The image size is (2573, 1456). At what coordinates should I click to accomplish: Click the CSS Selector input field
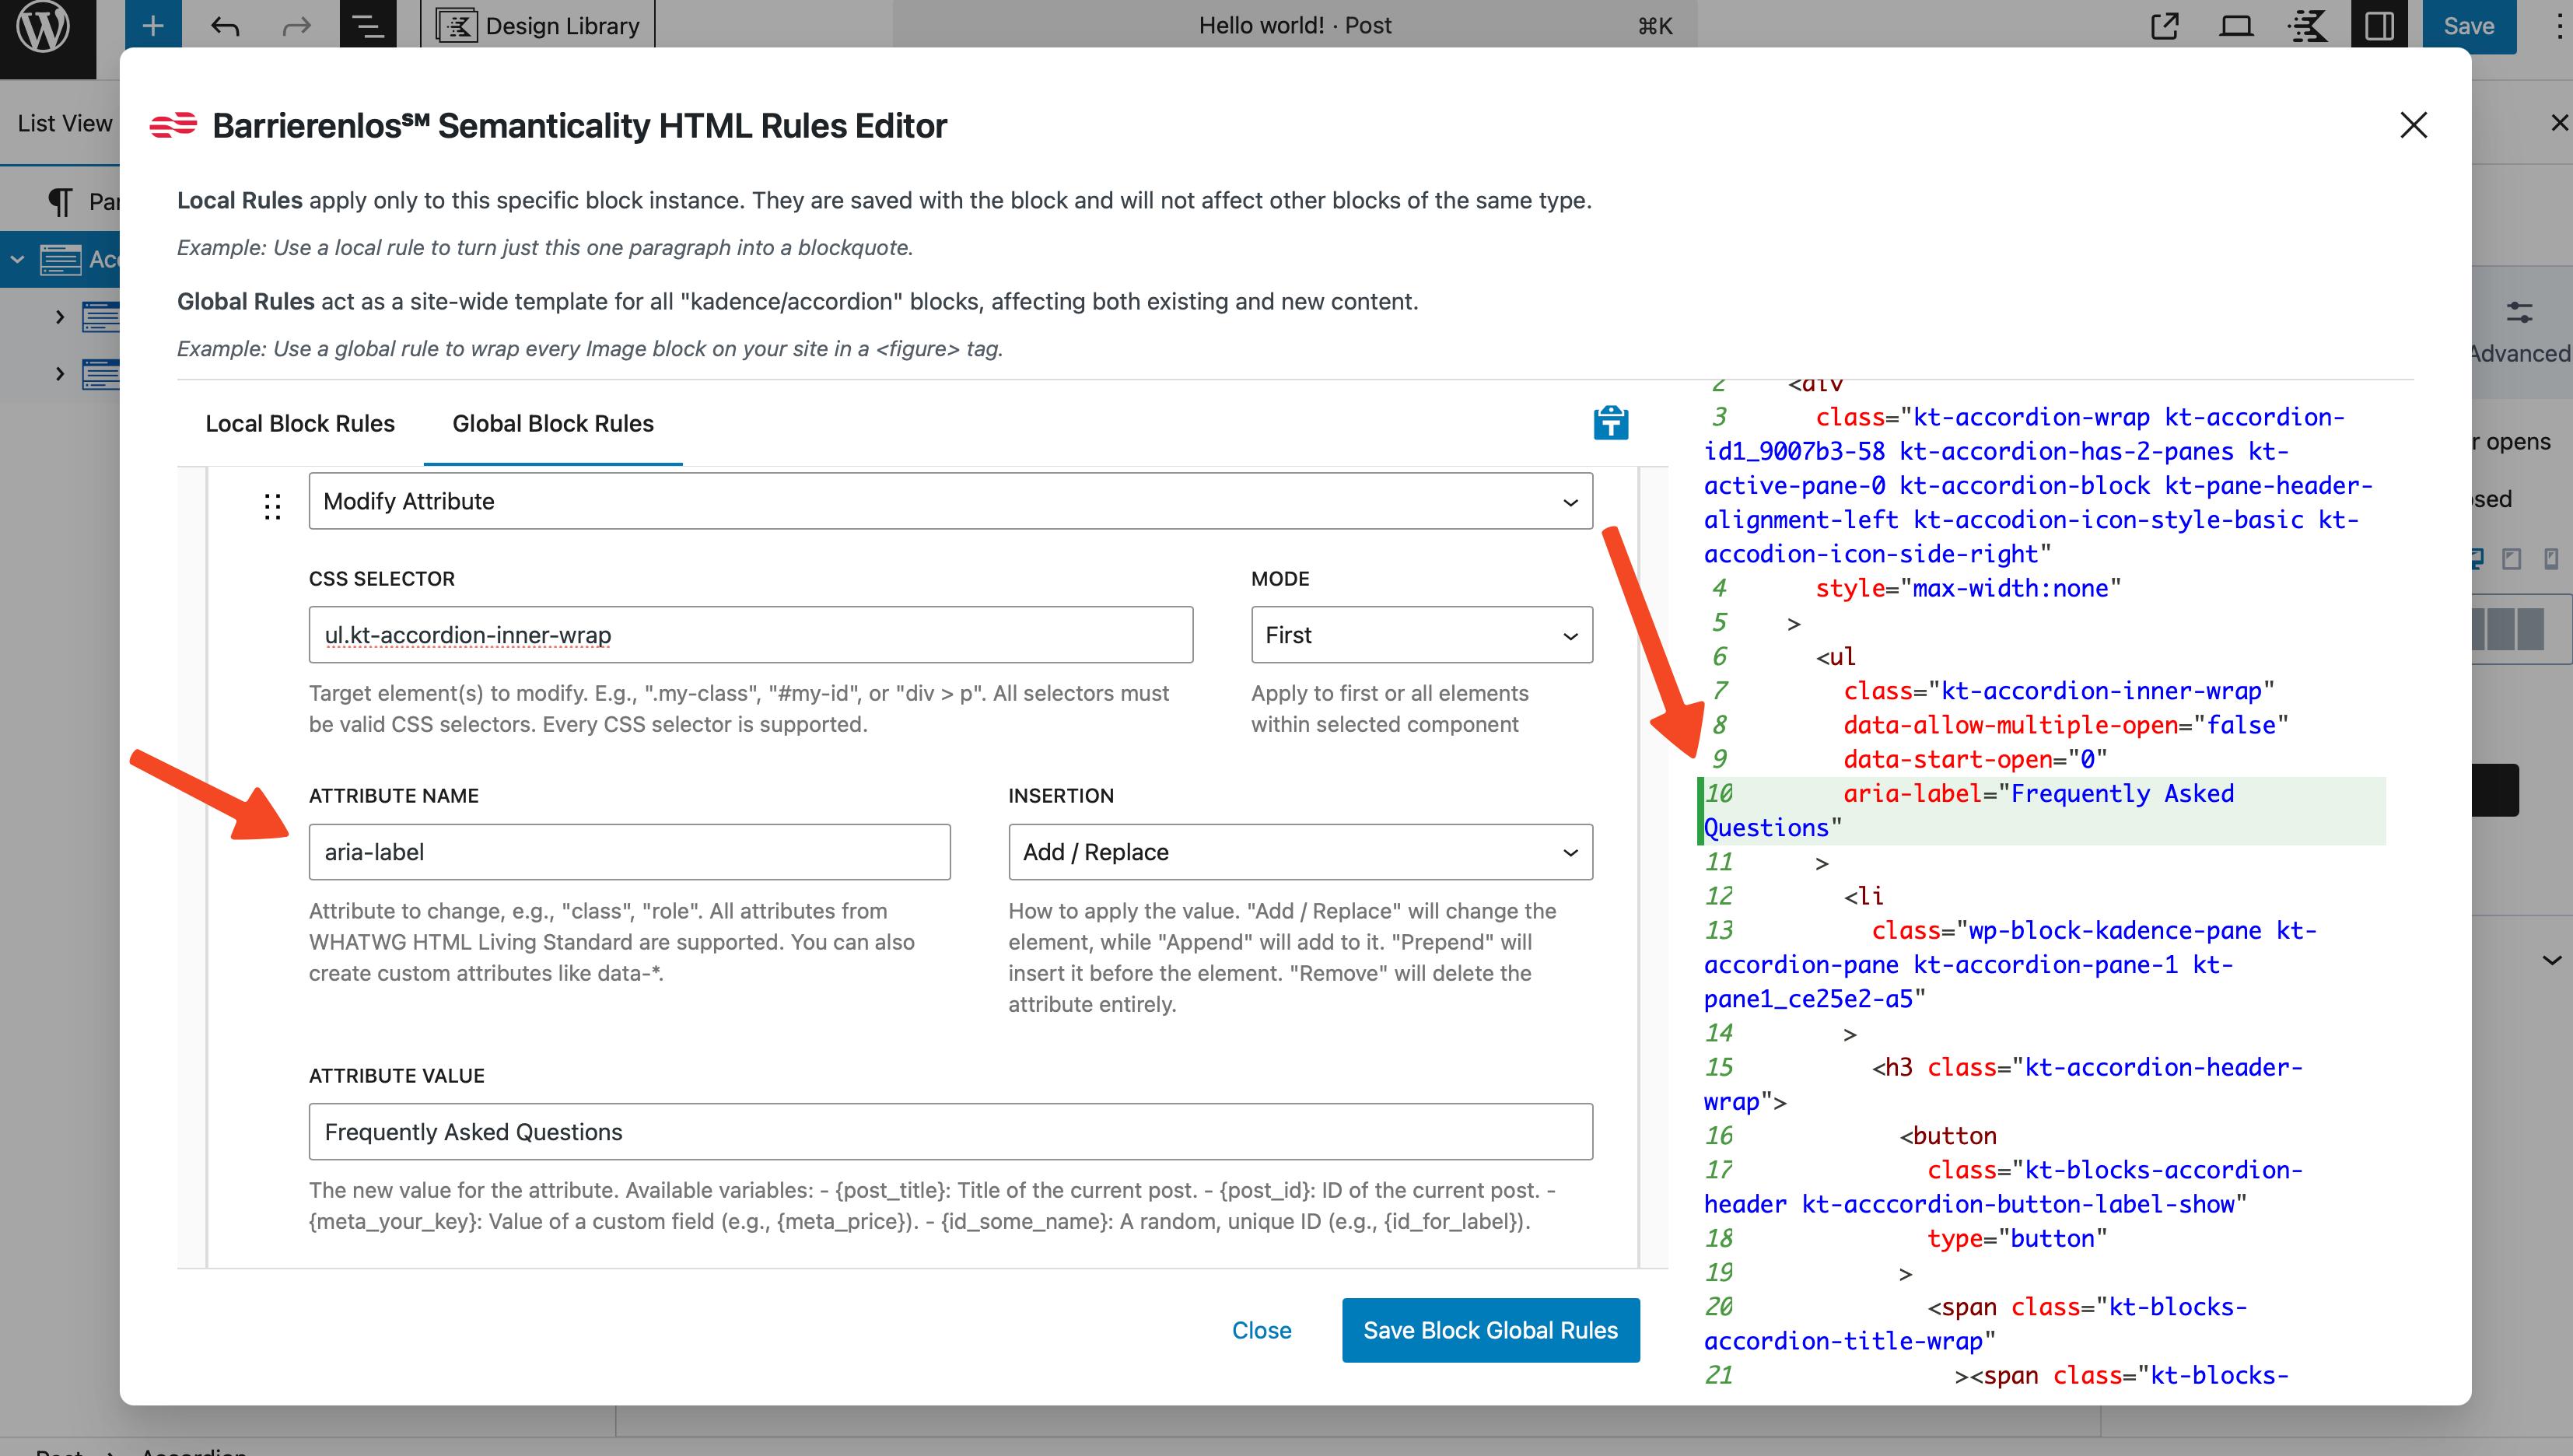click(x=750, y=635)
